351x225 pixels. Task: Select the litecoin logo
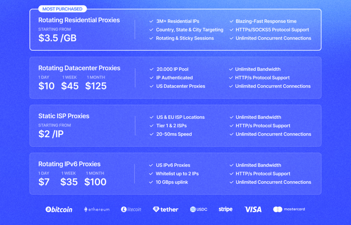[x=131, y=209]
